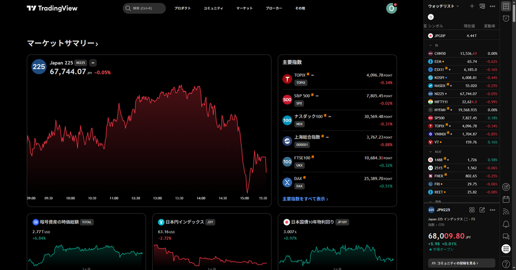
Task: Collapse the 株 section in the watchlist
Action: click(x=430, y=45)
